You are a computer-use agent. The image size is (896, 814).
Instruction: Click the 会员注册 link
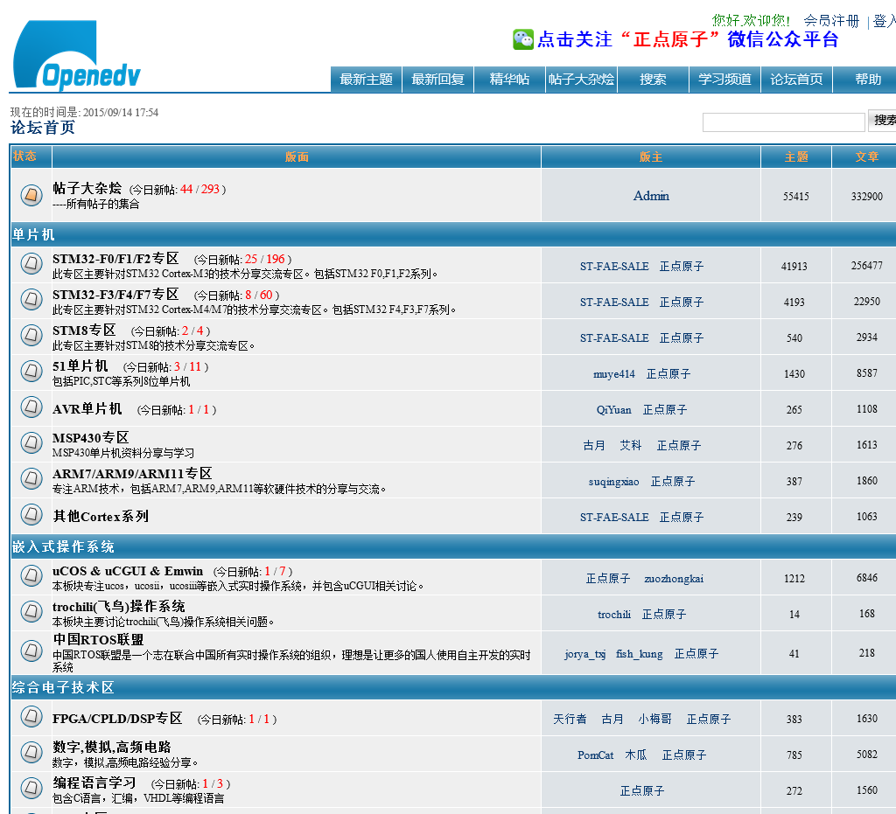(831, 21)
